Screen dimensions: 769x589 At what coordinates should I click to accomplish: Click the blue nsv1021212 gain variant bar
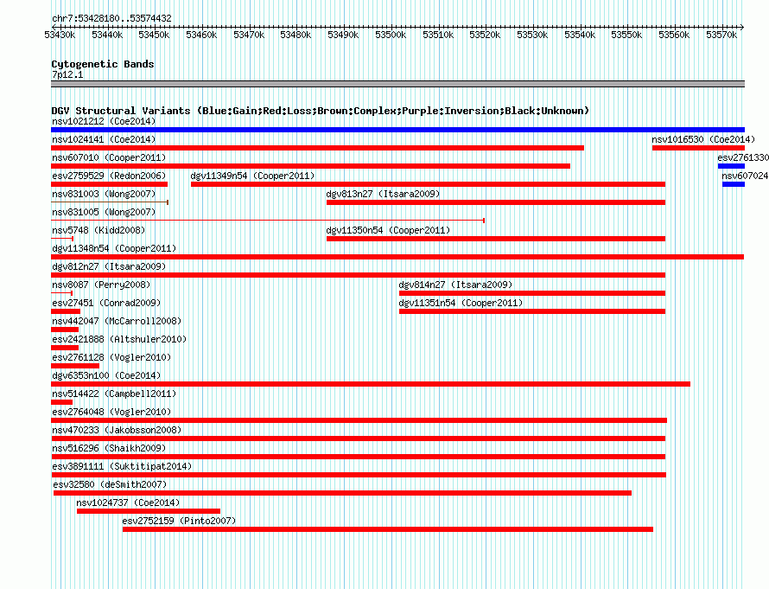pyautogui.click(x=397, y=130)
